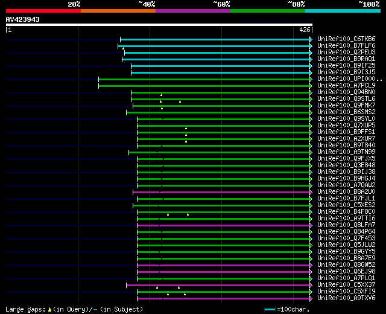Viewport: 386px width, 314px height.
Task: Select the UniRef100_B8A2U0 label
Action: tap(346, 192)
